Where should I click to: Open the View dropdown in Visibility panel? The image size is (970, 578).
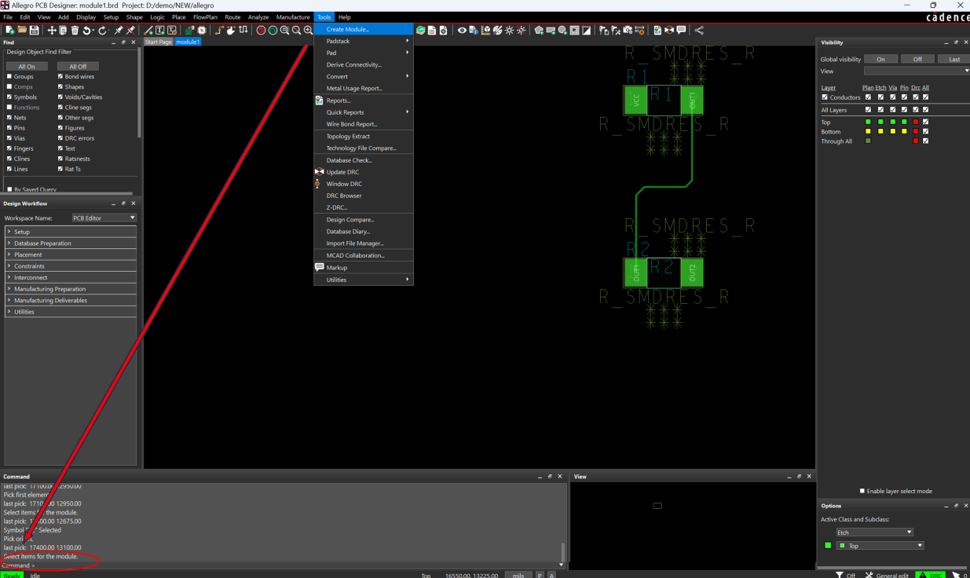(x=917, y=71)
